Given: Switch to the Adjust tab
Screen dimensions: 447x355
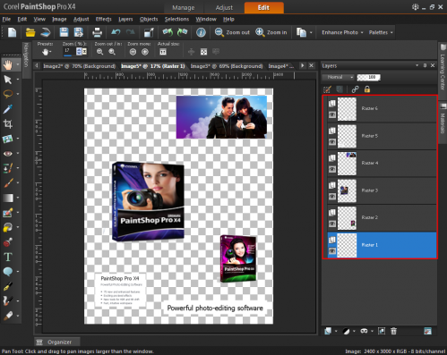Looking at the screenshot, I should tap(224, 7).
